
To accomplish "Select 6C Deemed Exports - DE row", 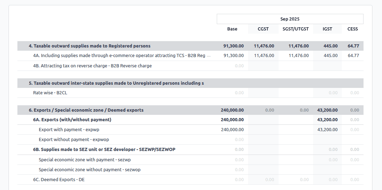I will 59,180.
